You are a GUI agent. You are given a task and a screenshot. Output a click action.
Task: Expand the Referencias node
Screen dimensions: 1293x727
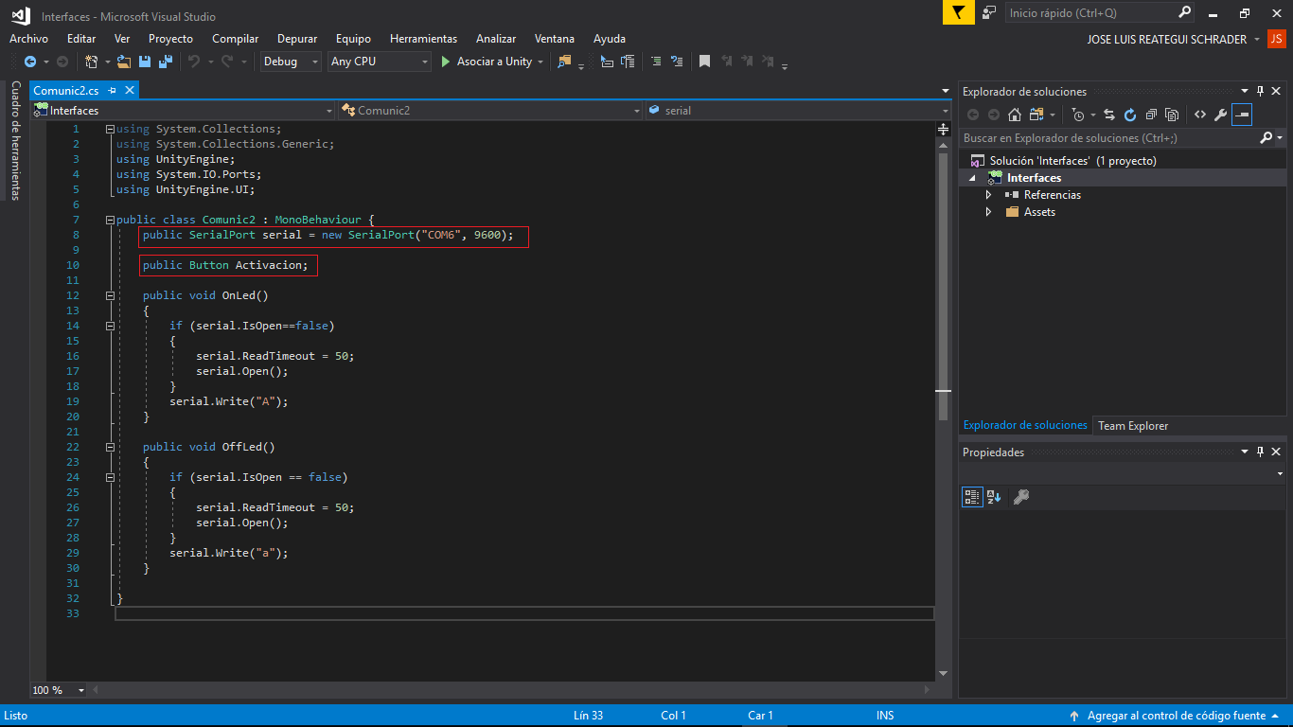pyautogui.click(x=988, y=195)
